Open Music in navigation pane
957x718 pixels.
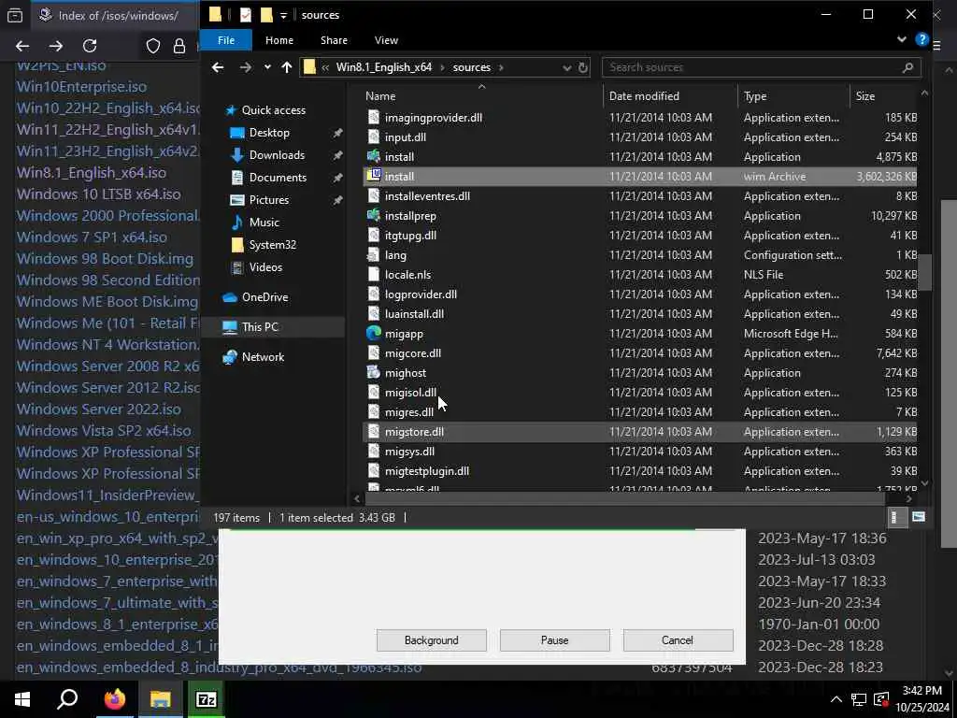pos(264,223)
